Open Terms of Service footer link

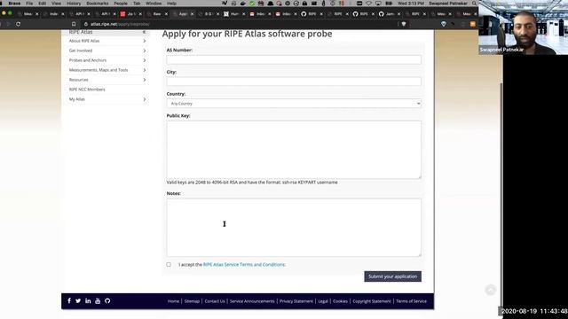[411, 301]
